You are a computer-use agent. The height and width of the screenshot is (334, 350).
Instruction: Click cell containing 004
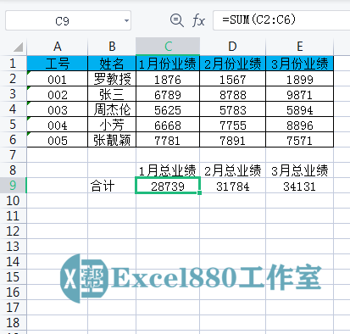point(58,125)
